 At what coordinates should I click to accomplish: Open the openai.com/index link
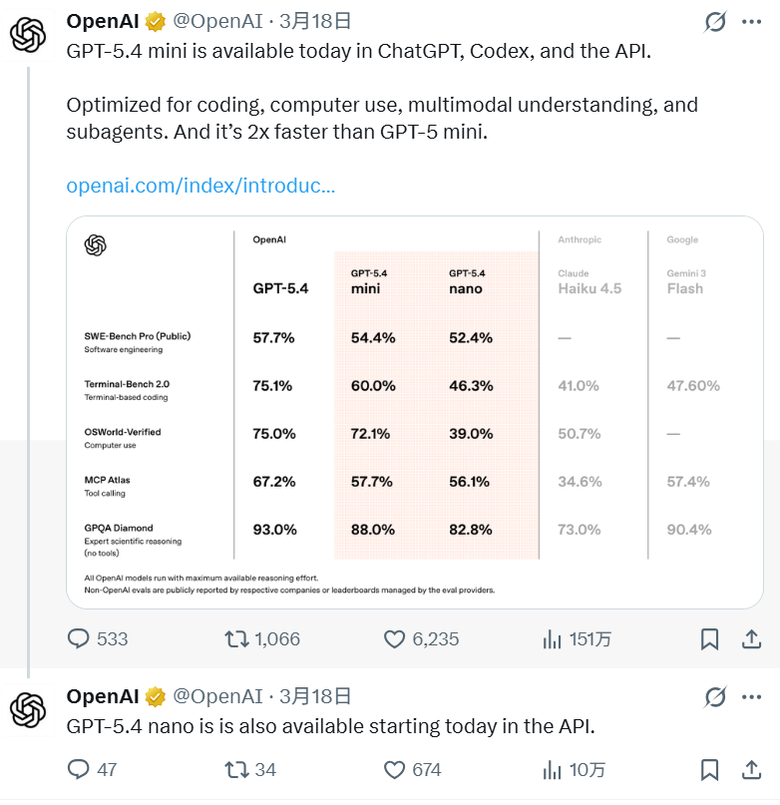200,186
